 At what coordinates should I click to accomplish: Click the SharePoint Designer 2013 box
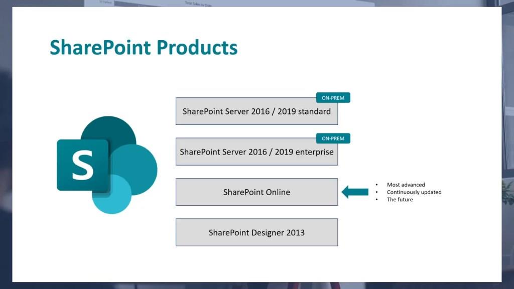[x=256, y=232]
